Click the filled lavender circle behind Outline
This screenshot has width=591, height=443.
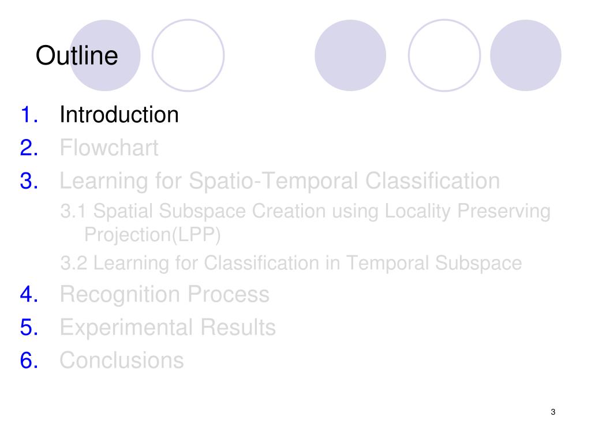coord(105,55)
